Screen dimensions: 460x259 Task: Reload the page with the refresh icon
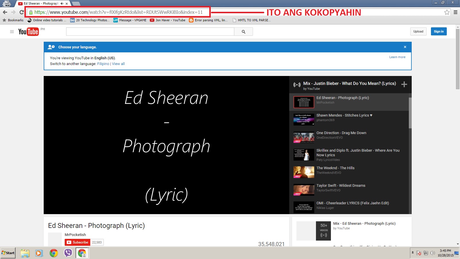(22, 12)
